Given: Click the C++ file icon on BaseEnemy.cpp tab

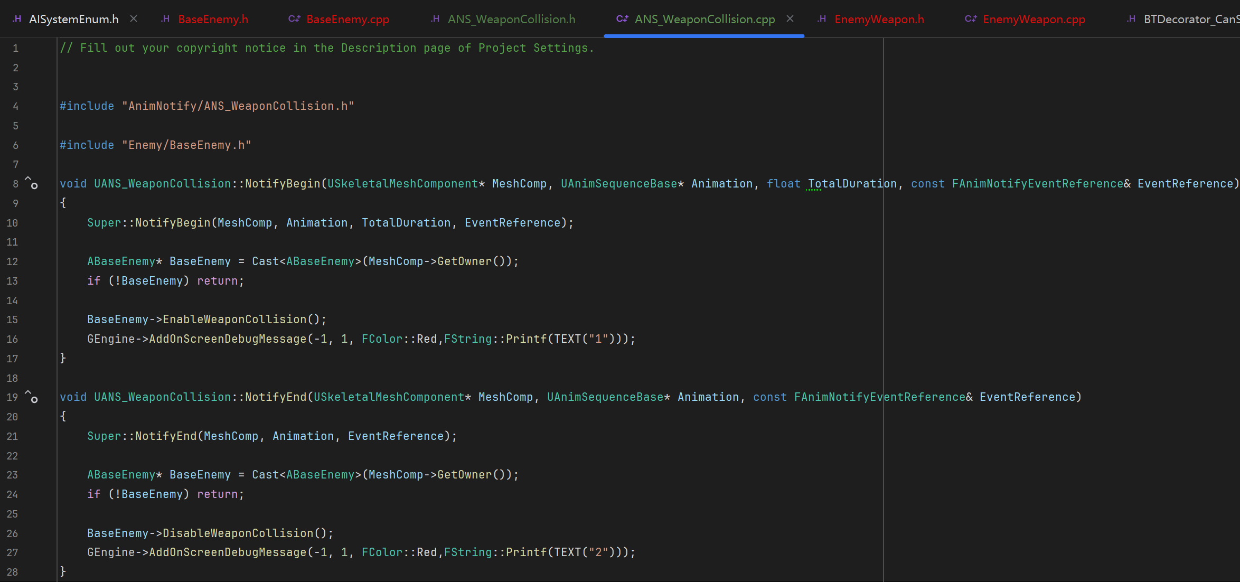Looking at the screenshot, I should (x=294, y=19).
